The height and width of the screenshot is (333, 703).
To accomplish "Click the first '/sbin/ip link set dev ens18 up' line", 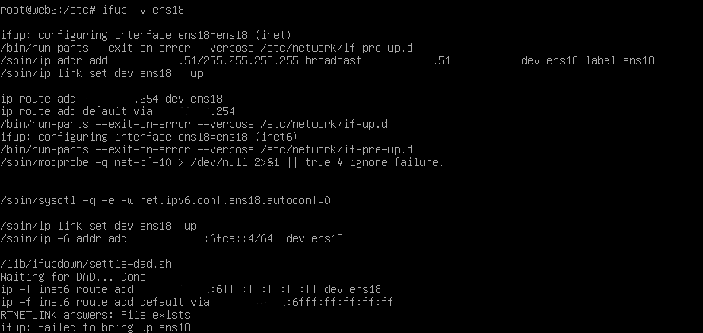I will click(102, 73).
